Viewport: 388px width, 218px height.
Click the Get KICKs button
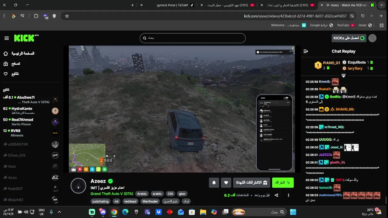point(349,38)
